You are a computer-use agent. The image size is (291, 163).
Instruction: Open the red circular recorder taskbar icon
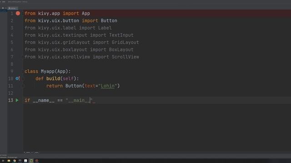[x=37, y=161]
